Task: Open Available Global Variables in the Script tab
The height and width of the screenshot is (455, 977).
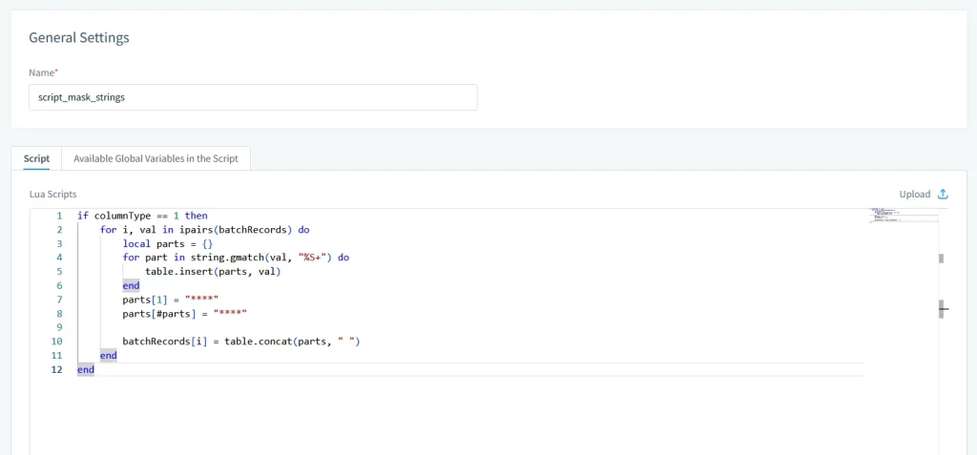Action: 156,158
